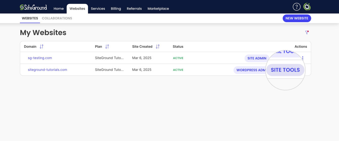Open the Billing menu
This screenshot has width=339, height=141.
pos(116,9)
